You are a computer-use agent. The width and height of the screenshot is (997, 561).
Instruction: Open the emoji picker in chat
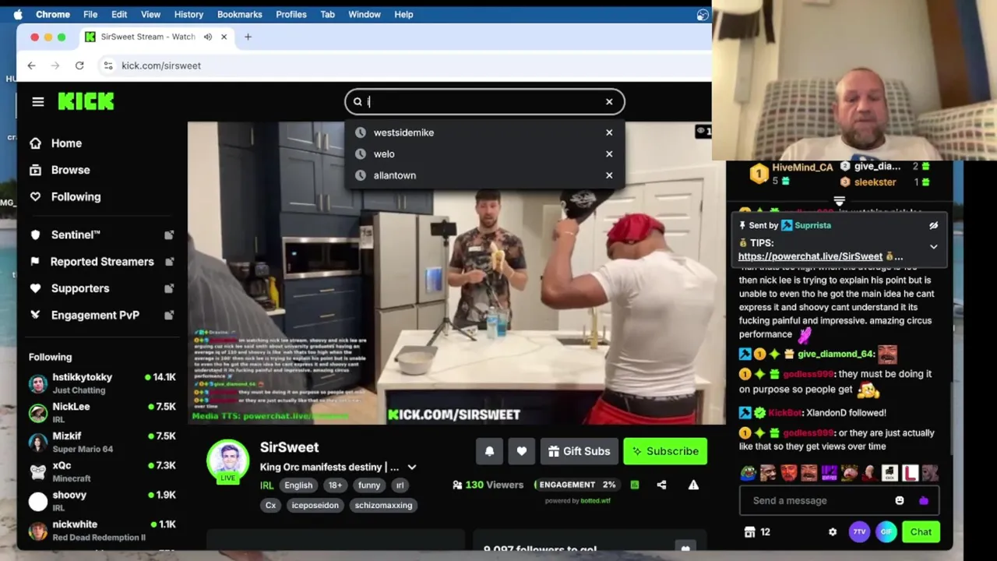coord(900,501)
